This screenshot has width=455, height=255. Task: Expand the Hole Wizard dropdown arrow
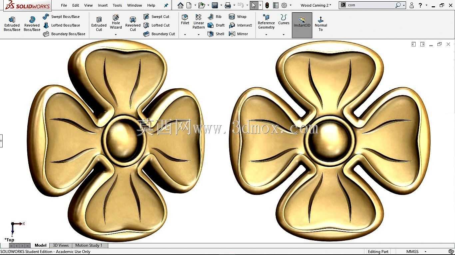point(116,35)
